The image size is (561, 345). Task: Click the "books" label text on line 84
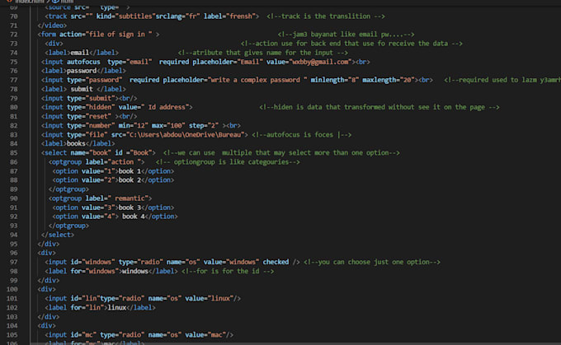click(x=76, y=143)
